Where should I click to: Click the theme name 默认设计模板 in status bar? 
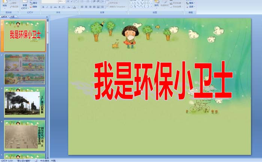tap(24, 161)
